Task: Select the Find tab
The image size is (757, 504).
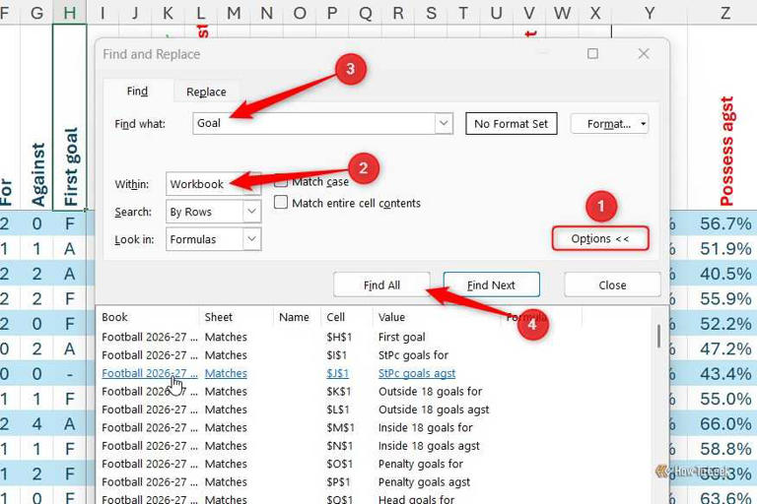Action: pos(138,91)
